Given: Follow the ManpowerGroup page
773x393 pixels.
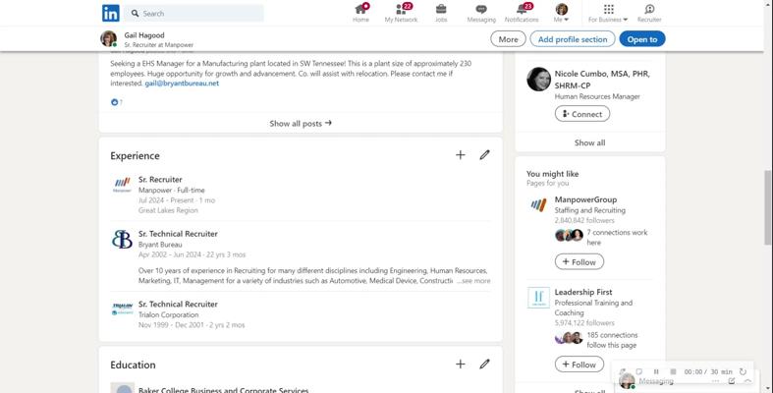Looking at the screenshot, I should (580, 261).
